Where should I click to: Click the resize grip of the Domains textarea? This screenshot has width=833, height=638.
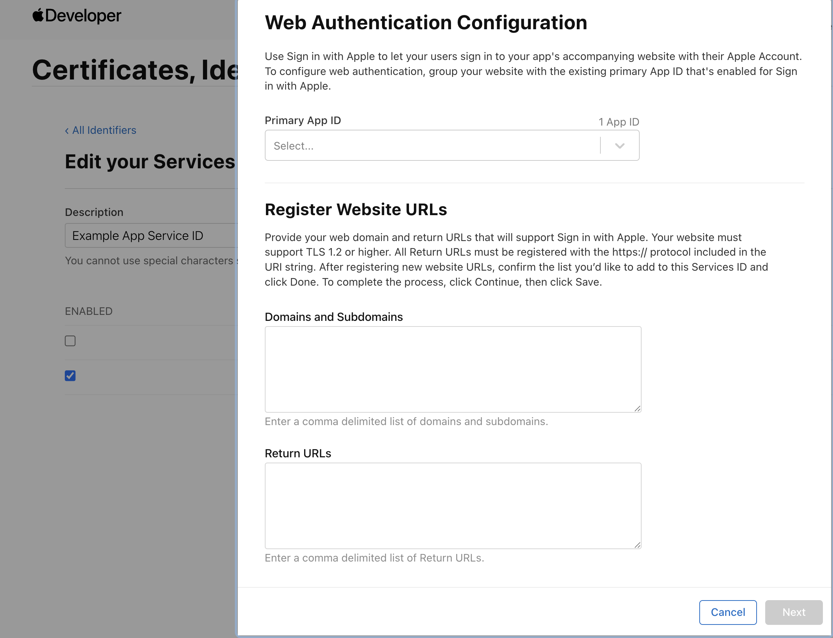(x=637, y=409)
